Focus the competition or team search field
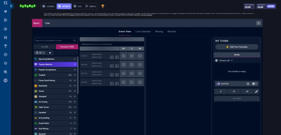This screenshot has height=135, width=281. (56, 41)
